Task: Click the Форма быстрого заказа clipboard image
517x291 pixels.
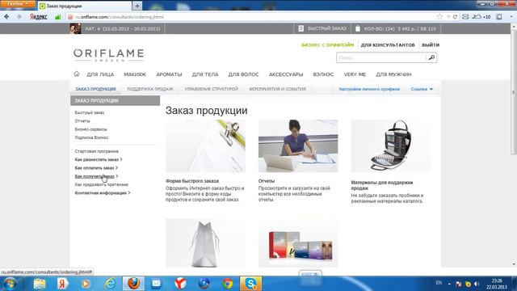Action: coord(205,145)
